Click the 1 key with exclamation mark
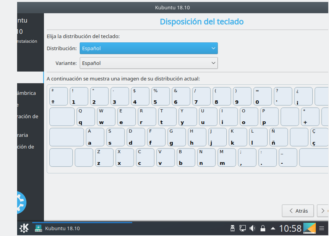 (x=79, y=96)
